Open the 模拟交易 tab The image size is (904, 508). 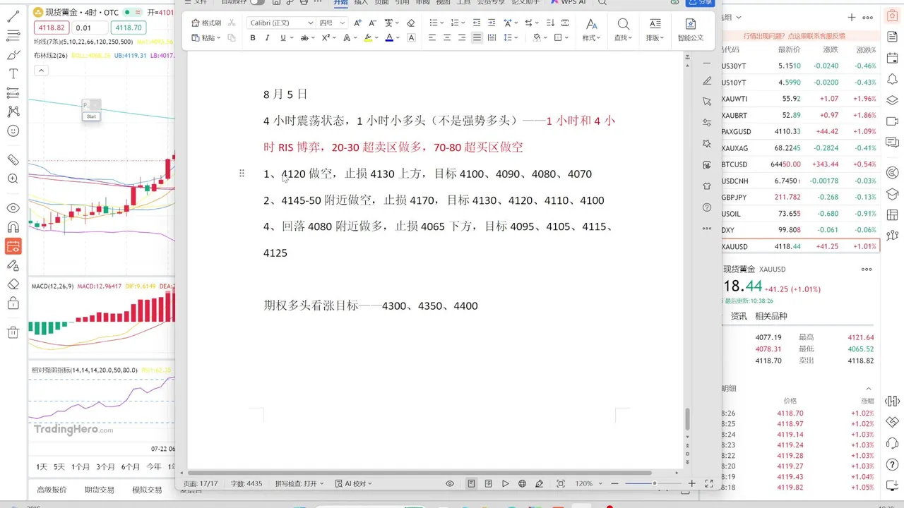(147, 490)
